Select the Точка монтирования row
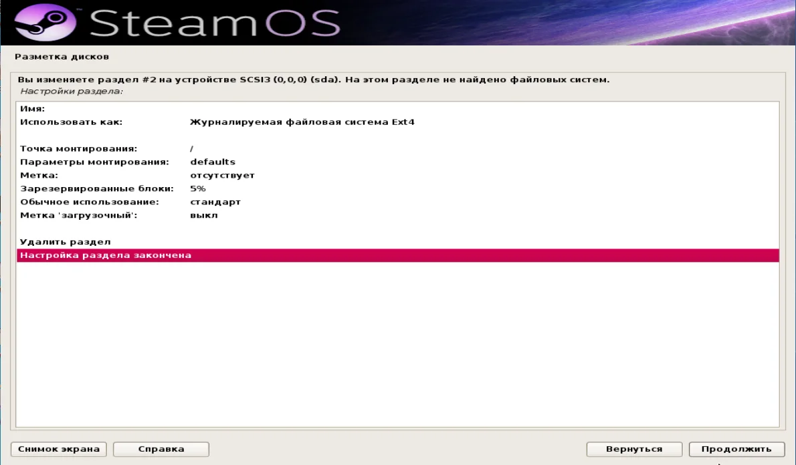Image resolution: width=796 pixels, height=465 pixels. point(397,148)
